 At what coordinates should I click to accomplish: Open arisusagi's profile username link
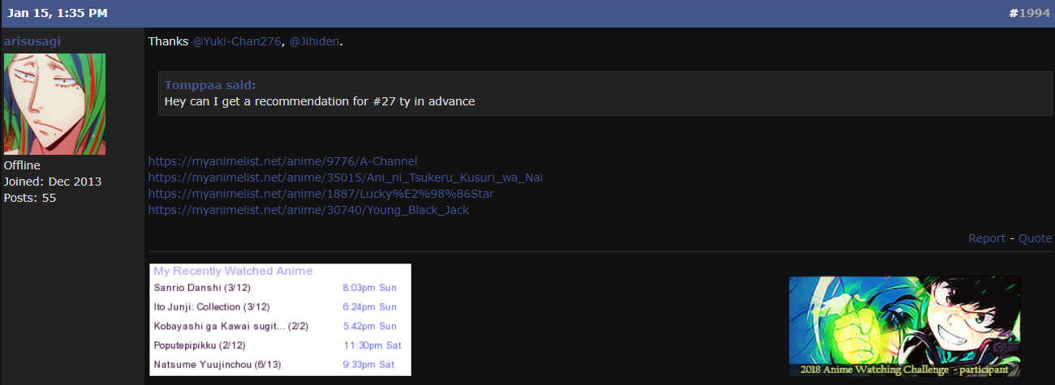click(x=32, y=41)
